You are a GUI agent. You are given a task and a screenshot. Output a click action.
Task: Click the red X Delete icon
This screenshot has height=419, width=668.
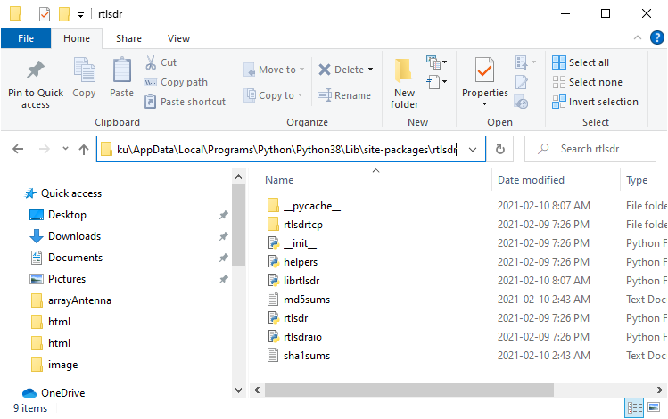click(x=325, y=70)
